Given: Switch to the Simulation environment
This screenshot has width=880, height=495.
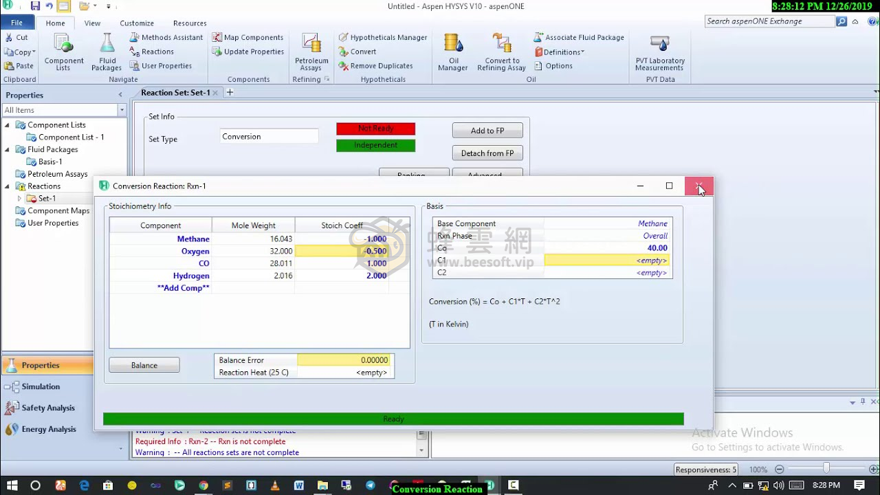Looking at the screenshot, I should pos(47,386).
